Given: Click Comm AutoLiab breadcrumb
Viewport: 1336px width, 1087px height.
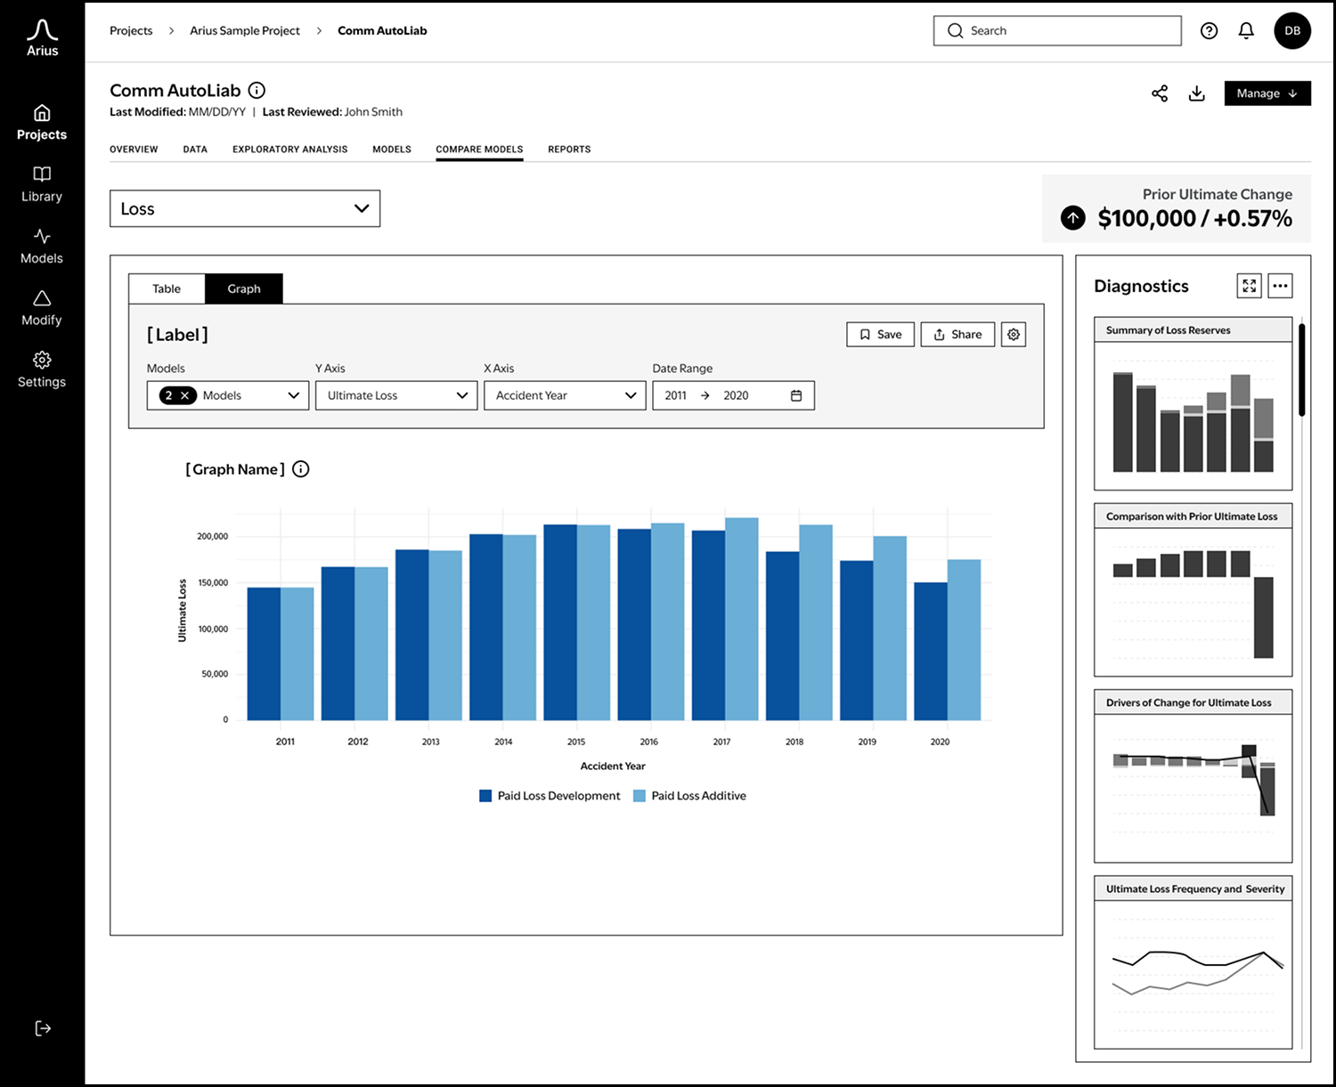Looking at the screenshot, I should pyautogui.click(x=382, y=31).
